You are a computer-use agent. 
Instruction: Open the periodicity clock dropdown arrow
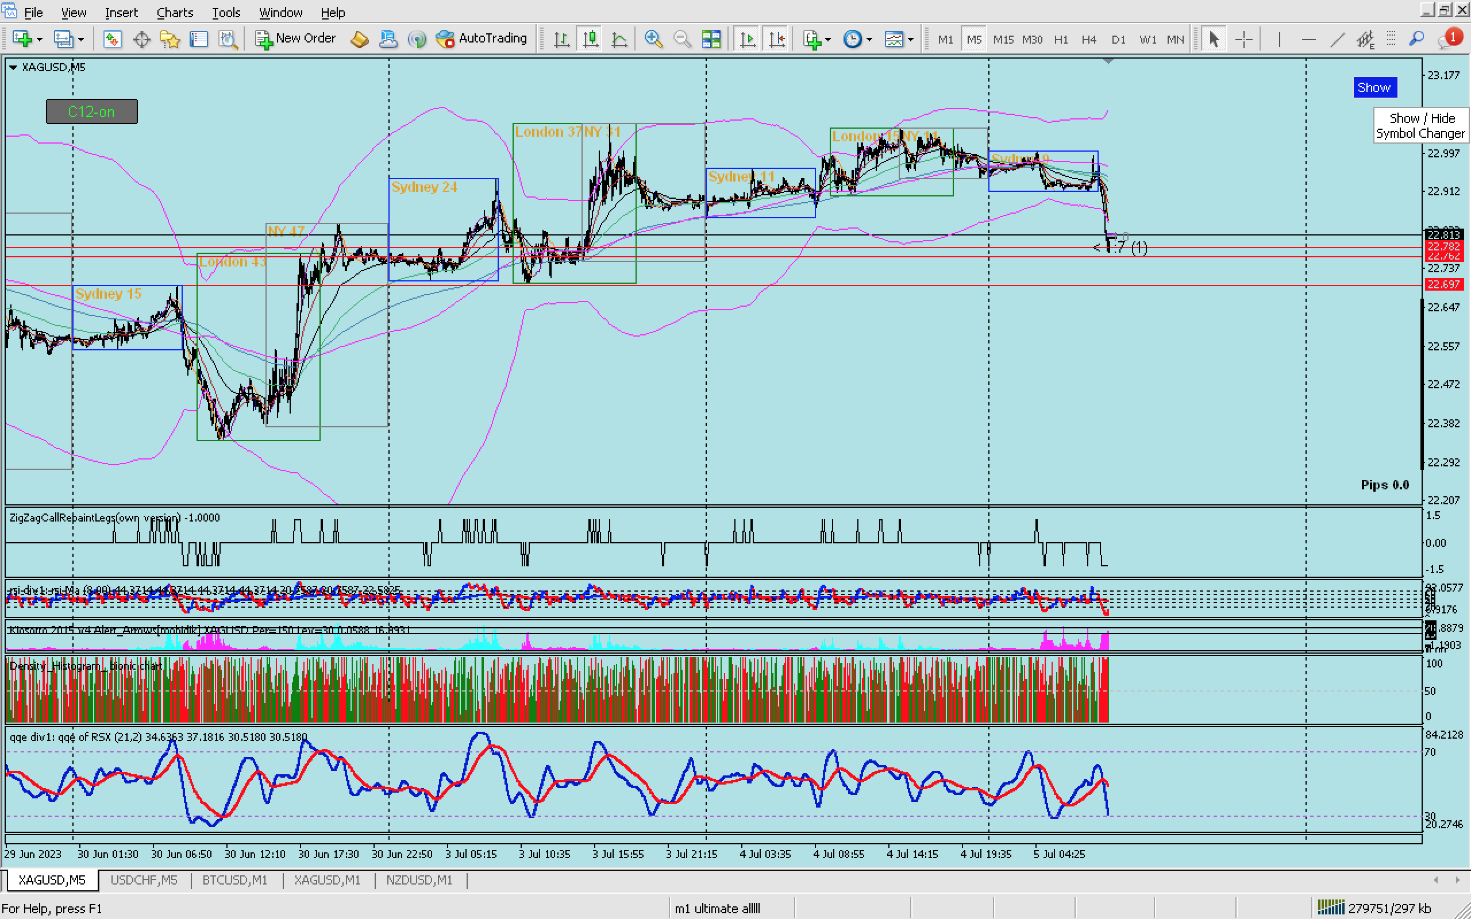(x=869, y=40)
